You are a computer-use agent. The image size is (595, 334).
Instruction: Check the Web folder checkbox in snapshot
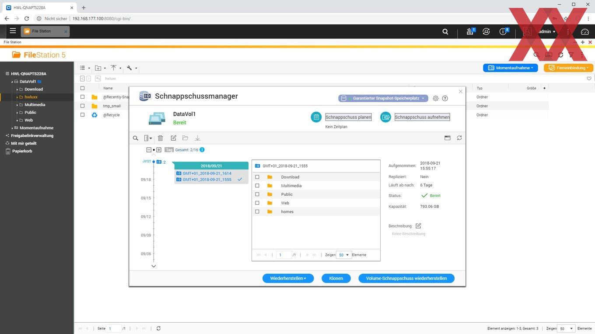pyautogui.click(x=257, y=203)
